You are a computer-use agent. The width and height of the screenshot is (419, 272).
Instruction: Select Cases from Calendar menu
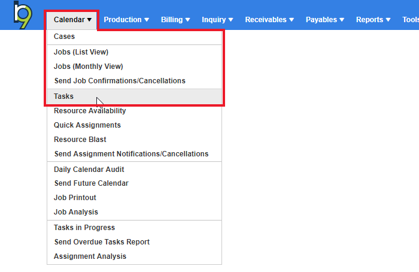65,37
